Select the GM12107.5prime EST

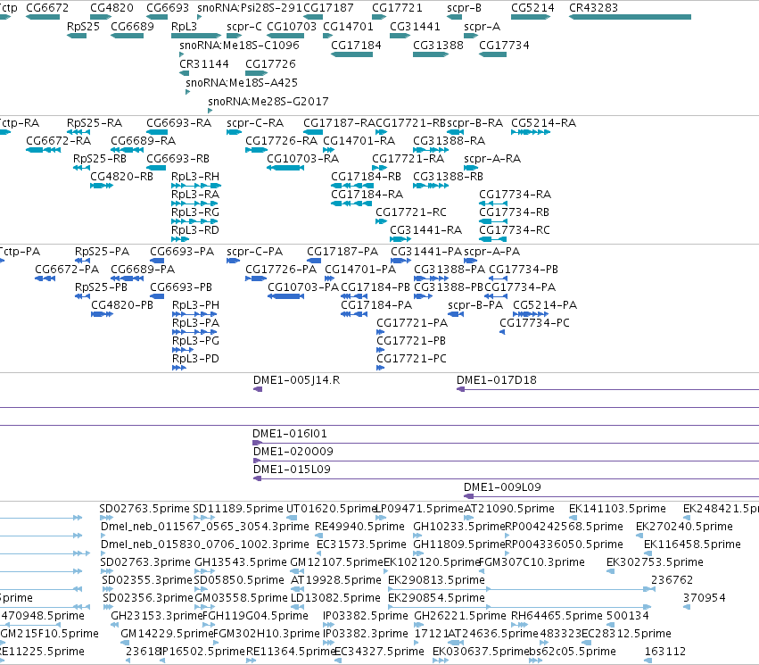297,571
